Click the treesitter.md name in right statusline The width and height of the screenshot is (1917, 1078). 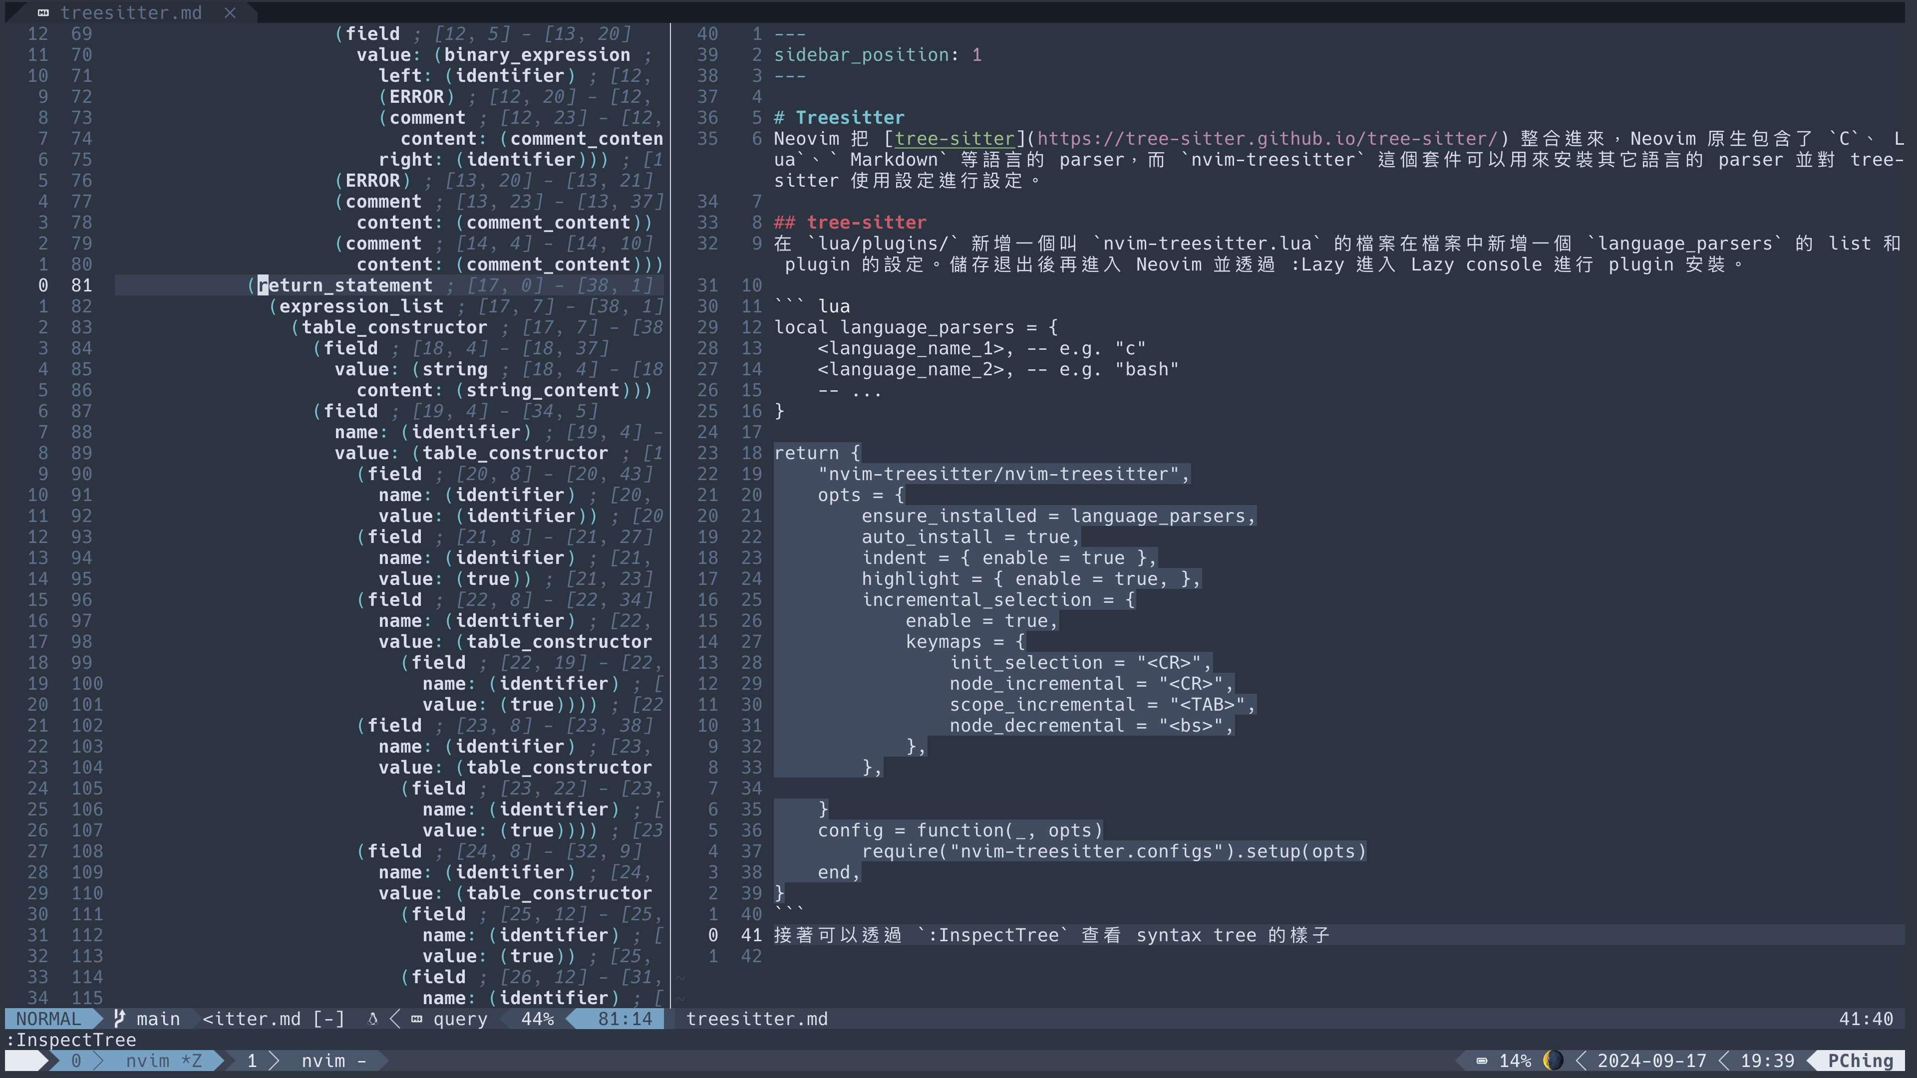pyautogui.click(x=757, y=1019)
